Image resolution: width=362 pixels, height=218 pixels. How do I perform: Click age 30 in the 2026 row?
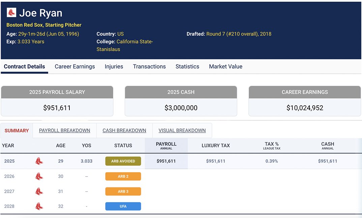click(x=61, y=176)
